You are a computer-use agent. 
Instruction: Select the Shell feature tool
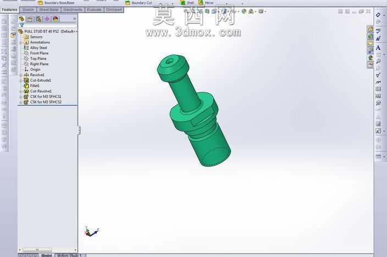[187, 3]
